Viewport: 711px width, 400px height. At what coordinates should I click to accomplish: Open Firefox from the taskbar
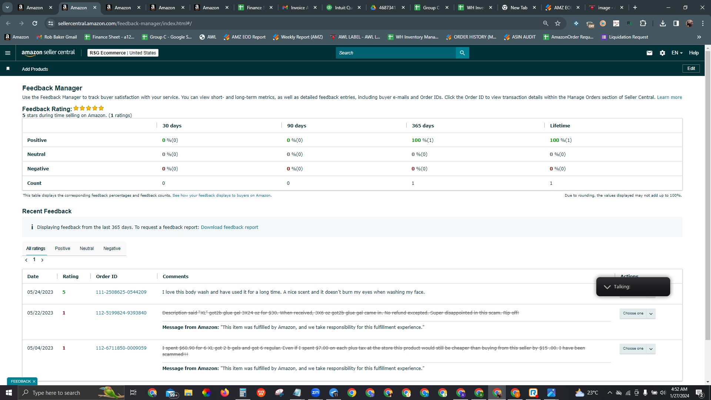[x=225, y=393]
